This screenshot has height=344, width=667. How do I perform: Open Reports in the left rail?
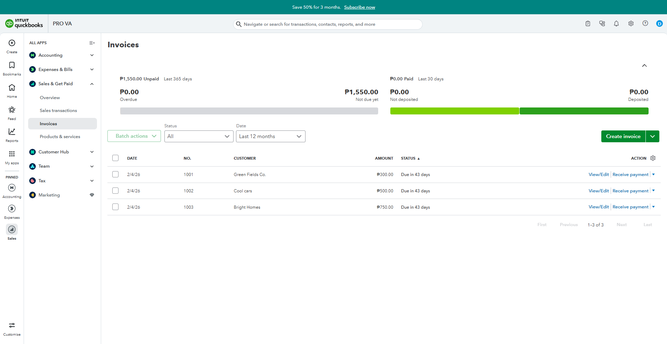click(12, 131)
